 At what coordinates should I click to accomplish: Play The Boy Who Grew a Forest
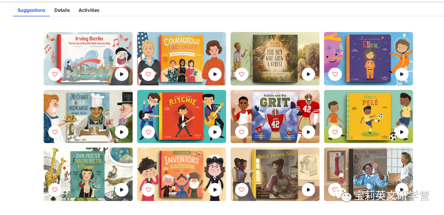coord(308,74)
